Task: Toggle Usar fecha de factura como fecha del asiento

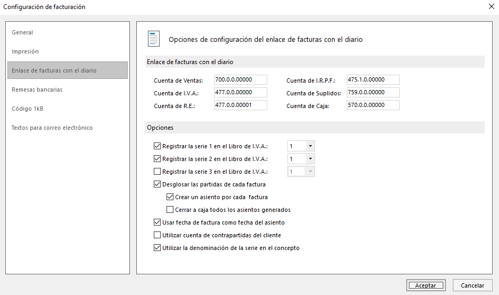Action: pyautogui.click(x=157, y=222)
